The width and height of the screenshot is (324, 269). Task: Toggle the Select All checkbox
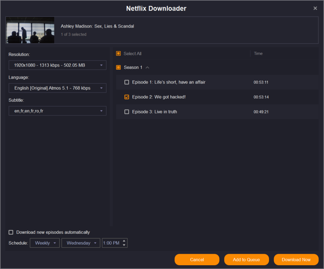click(x=118, y=53)
